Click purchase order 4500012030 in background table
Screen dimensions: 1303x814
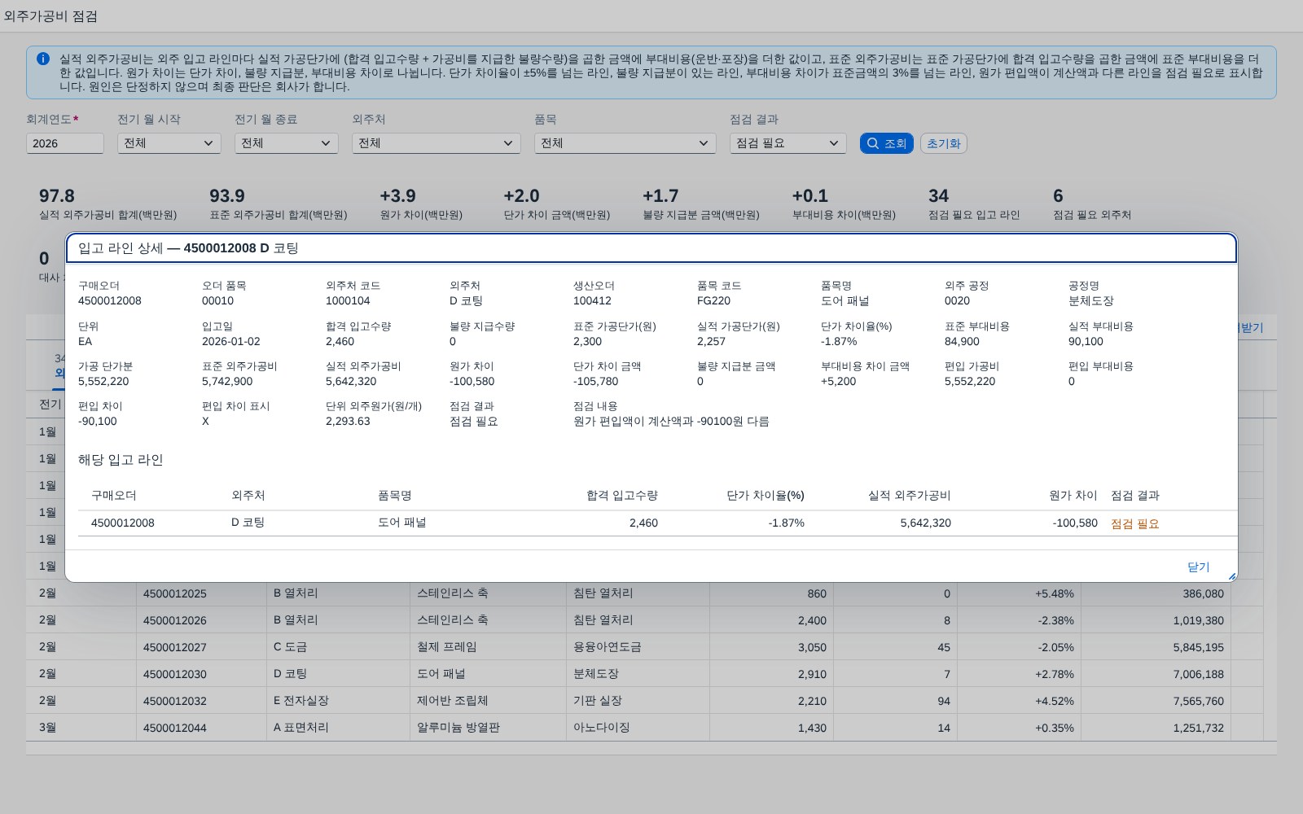(x=175, y=674)
